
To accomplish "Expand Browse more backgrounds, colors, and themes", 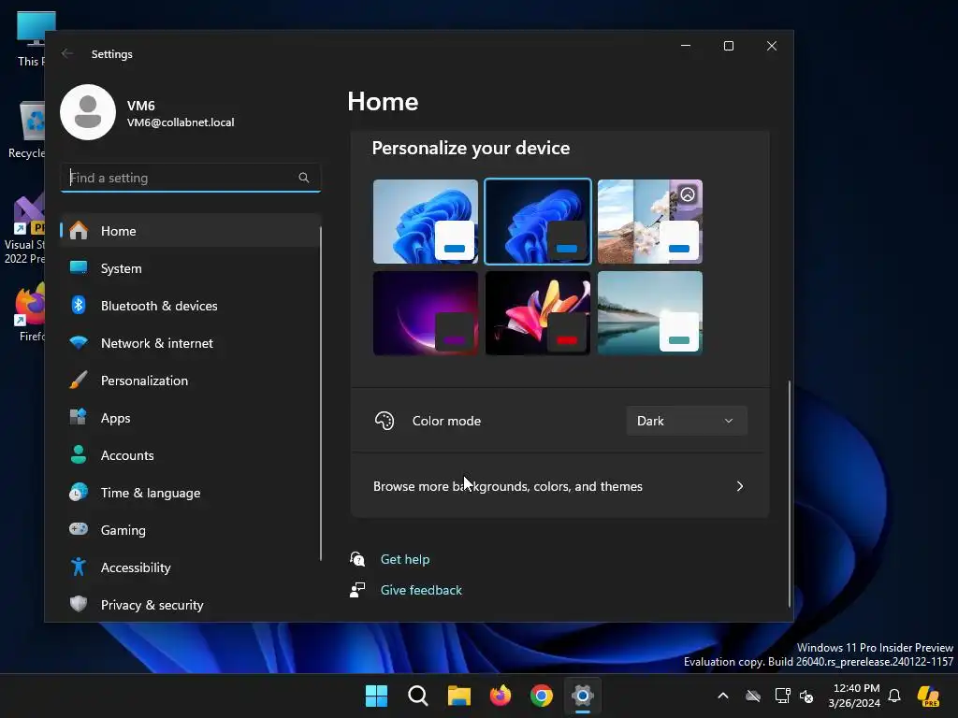I will tap(559, 486).
